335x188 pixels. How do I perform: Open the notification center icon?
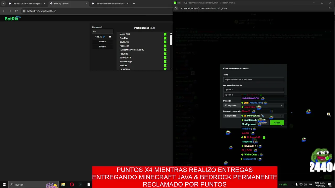330,185
